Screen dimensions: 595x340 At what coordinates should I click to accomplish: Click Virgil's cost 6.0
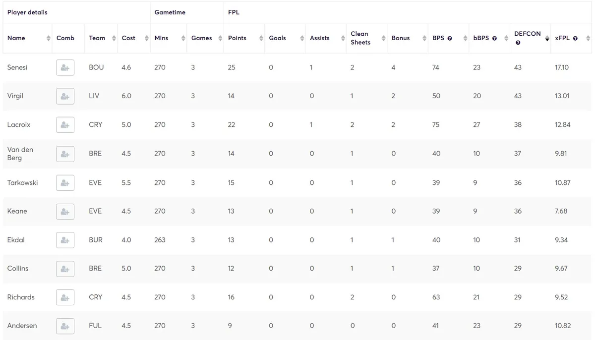126,96
